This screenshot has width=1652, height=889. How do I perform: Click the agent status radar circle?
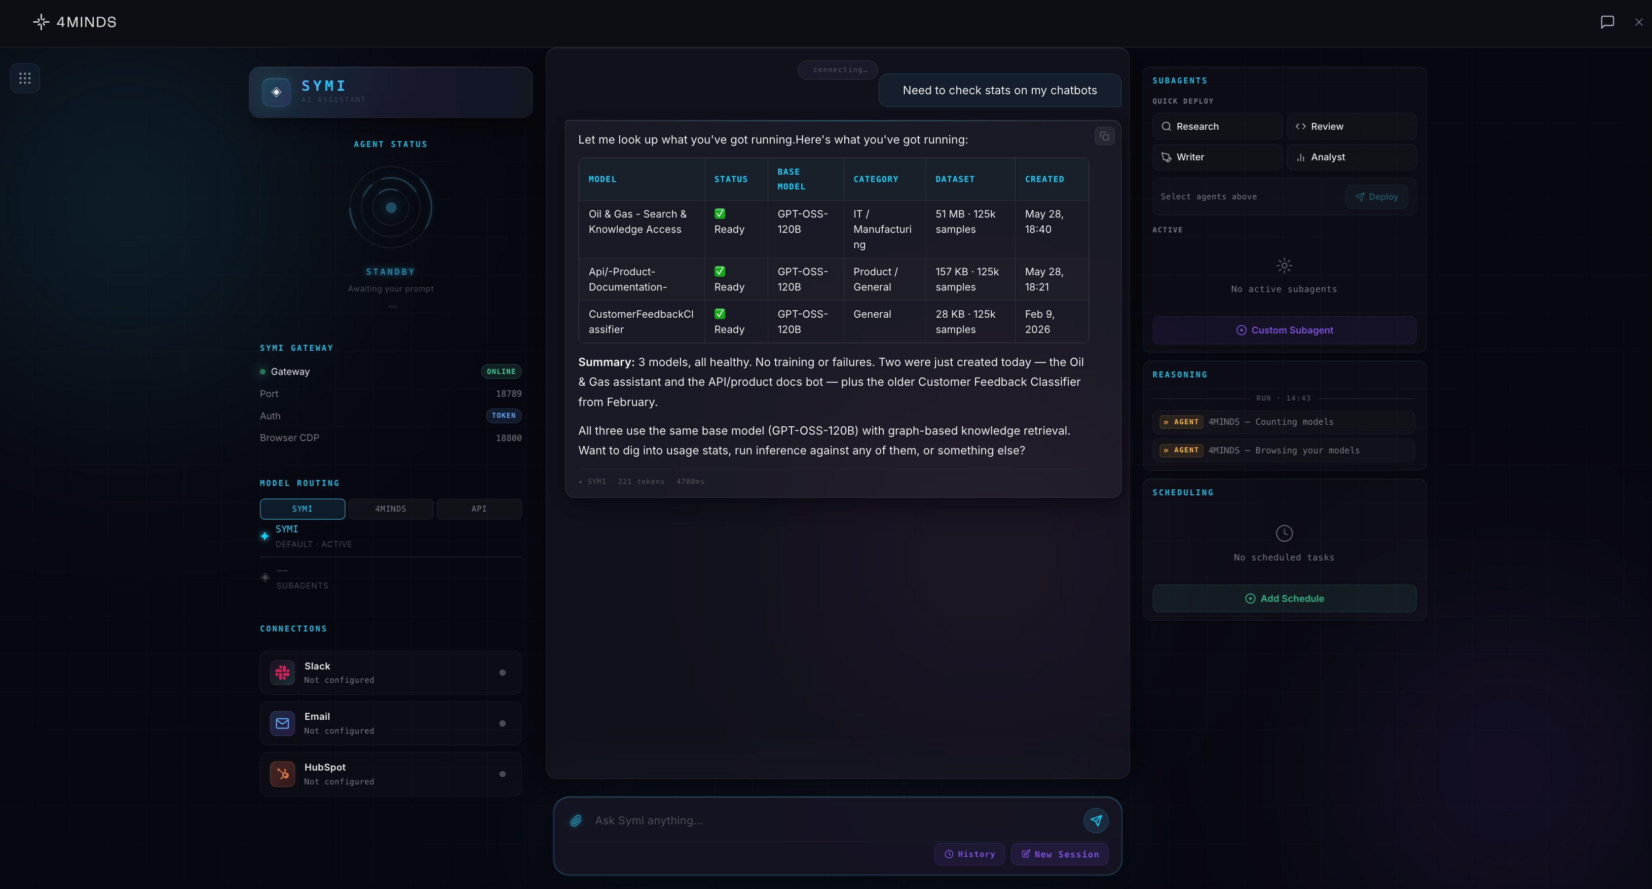tap(391, 207)
